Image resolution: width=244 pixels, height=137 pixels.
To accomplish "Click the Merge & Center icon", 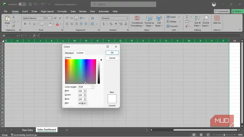I will (92, 24).
